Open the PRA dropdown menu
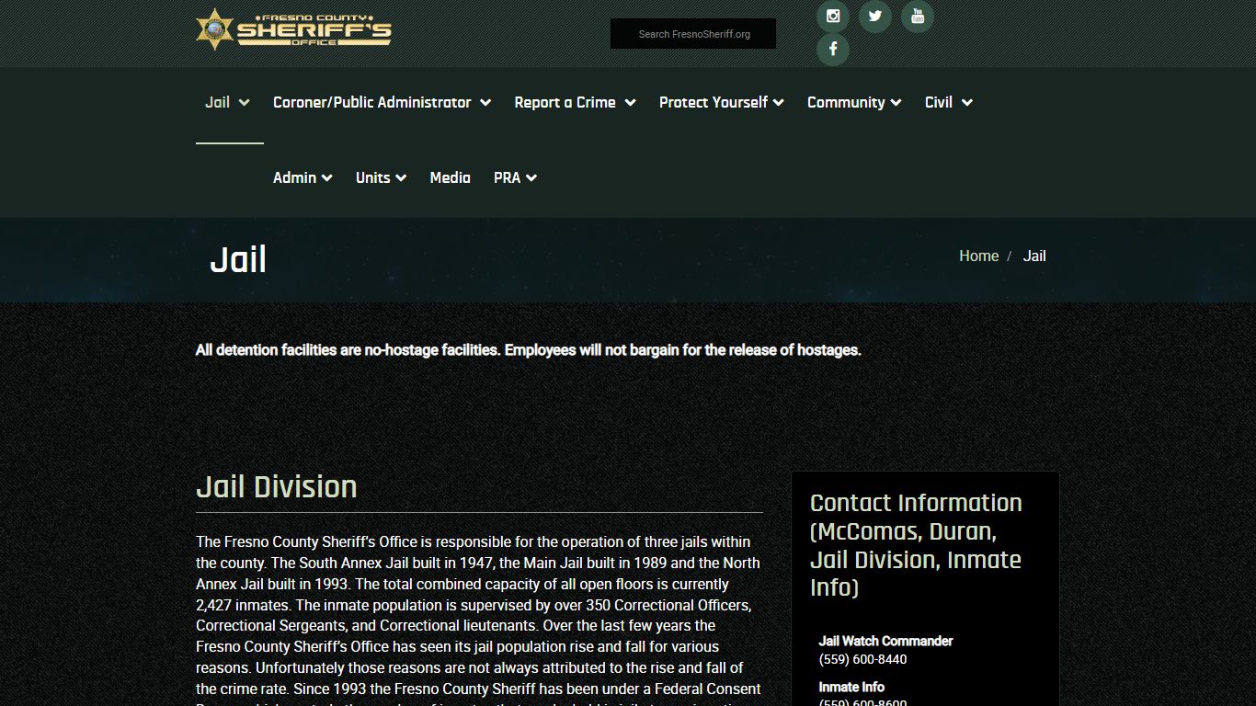This screenshot has width=1256, height=706. (x=515, y=177)
